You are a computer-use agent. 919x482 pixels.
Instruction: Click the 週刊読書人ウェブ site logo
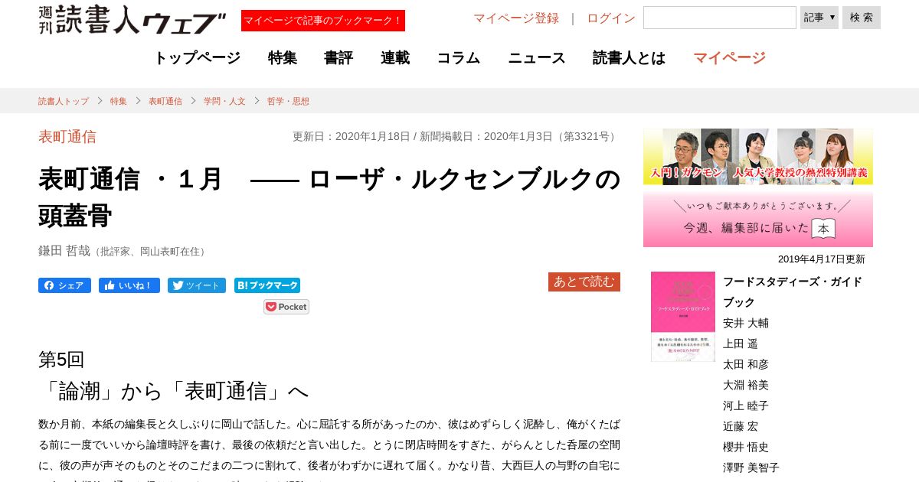(x=132, y=20)
